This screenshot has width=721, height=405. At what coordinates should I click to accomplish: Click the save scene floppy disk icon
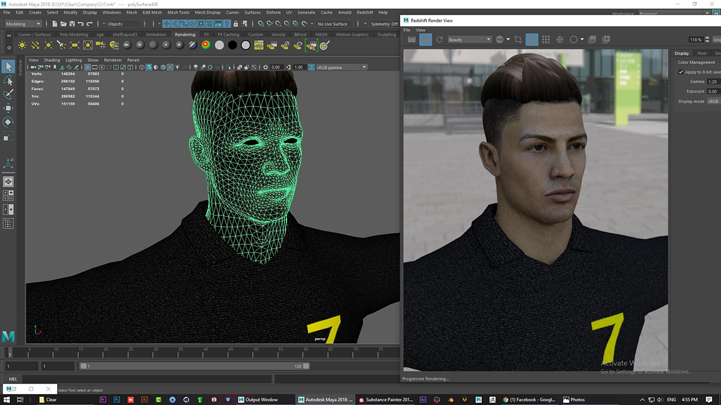pyautogui.click(x=72, y=24)
